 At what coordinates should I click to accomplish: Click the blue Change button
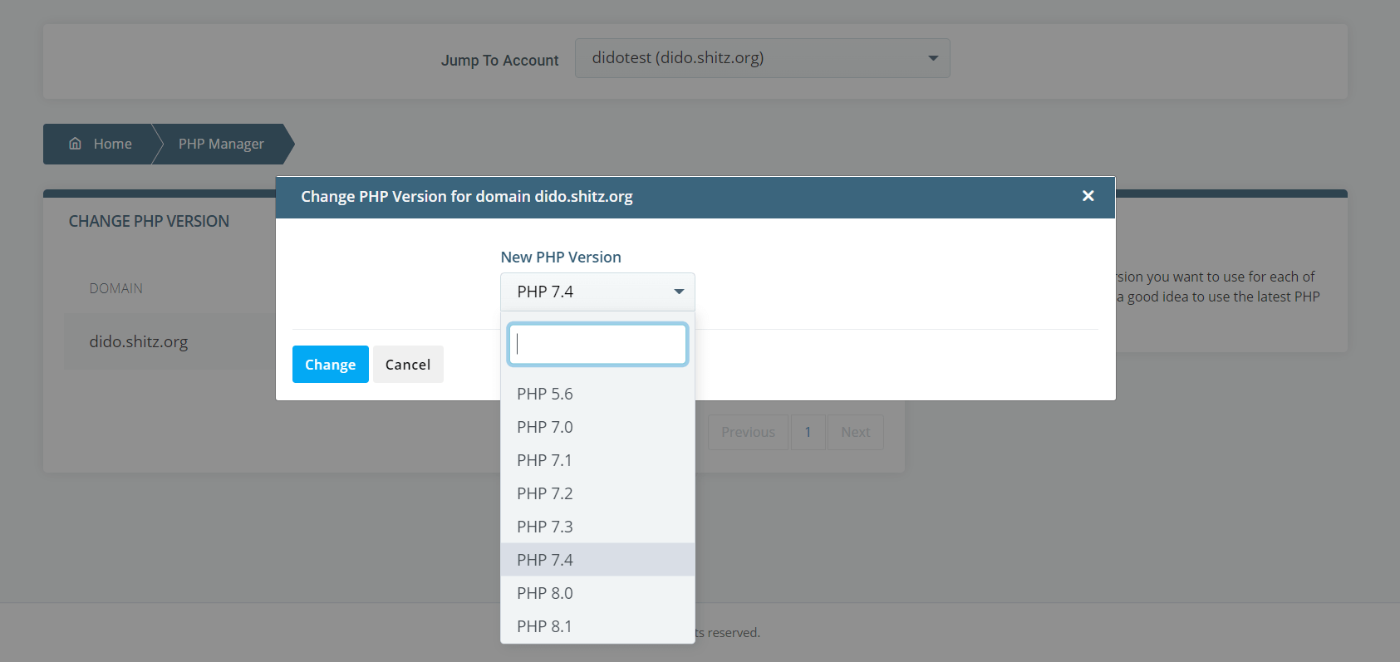(x=330, y=364)
